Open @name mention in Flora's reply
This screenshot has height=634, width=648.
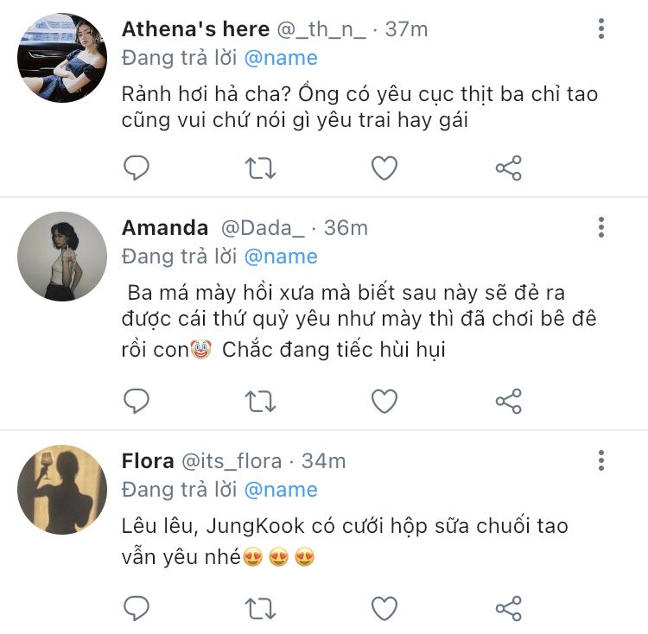pos(281,490)
